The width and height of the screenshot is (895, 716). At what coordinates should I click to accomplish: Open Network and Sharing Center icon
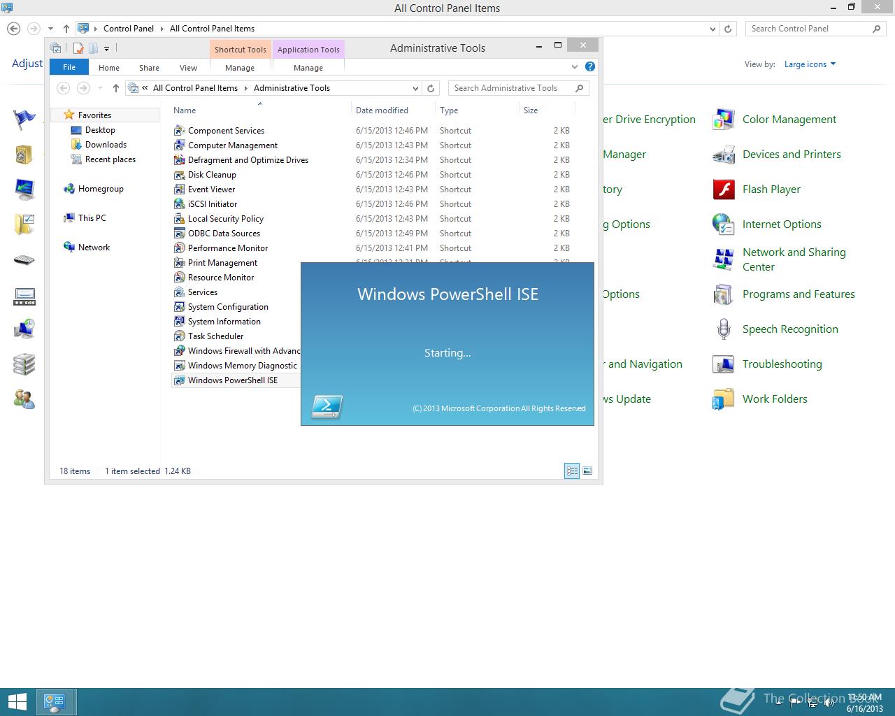click(723, 259)
